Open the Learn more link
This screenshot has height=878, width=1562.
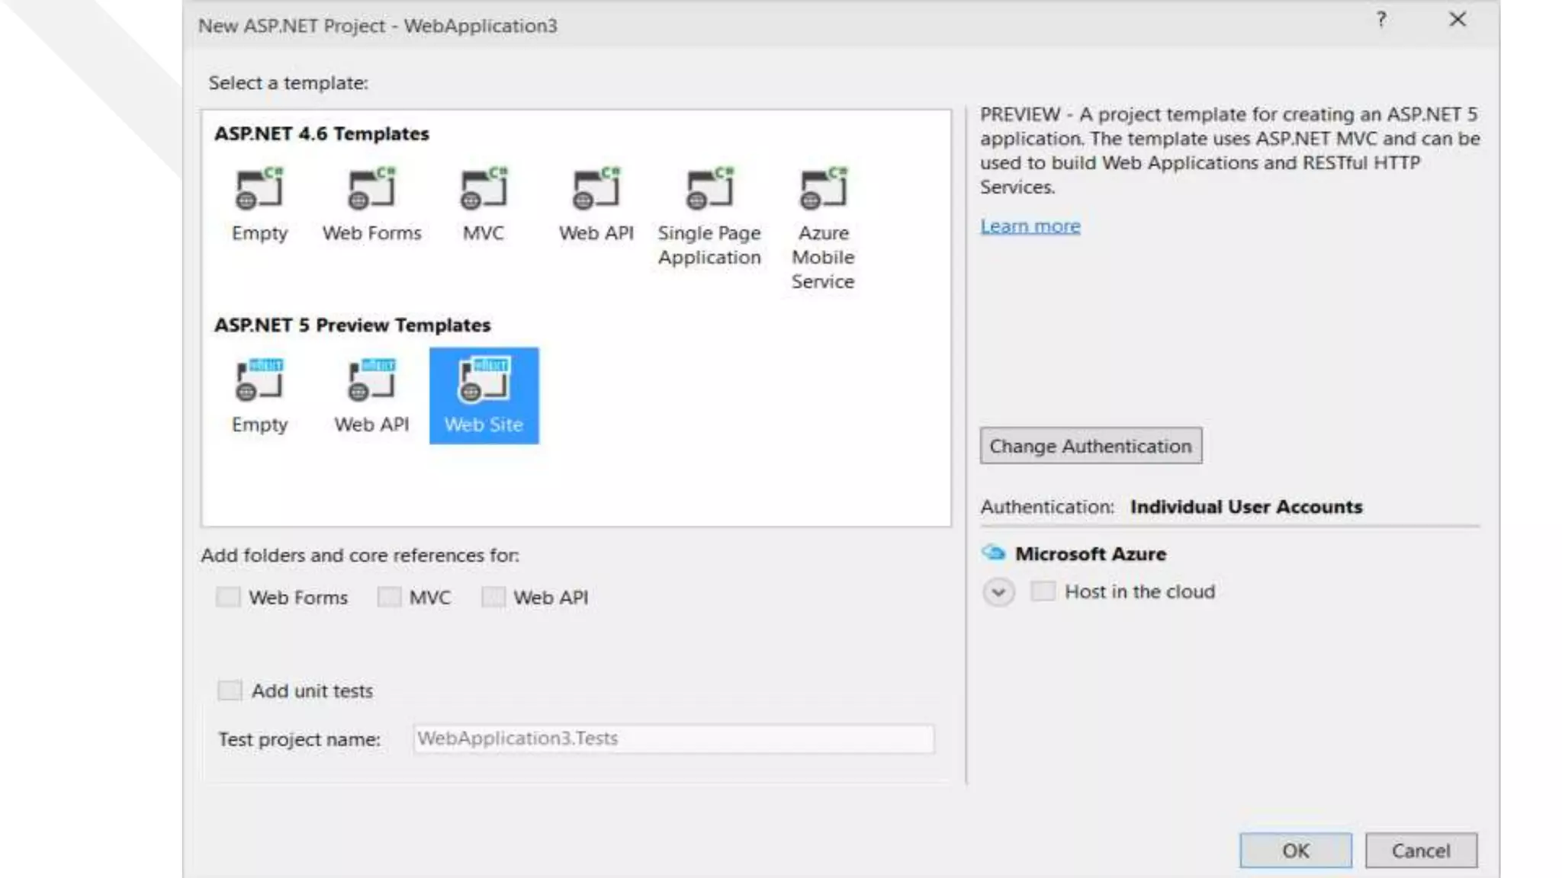pyautogui.click(x=1030, y=226)
